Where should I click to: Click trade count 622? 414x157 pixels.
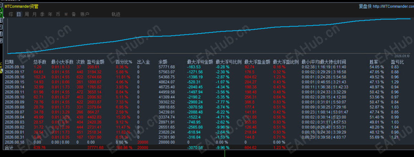click(80, 77)
